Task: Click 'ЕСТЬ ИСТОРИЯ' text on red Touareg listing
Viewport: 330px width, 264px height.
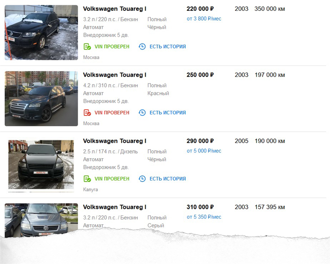Action: point(168,112)
